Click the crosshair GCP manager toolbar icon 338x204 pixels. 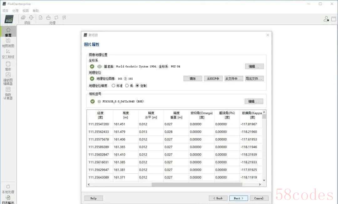31,18
